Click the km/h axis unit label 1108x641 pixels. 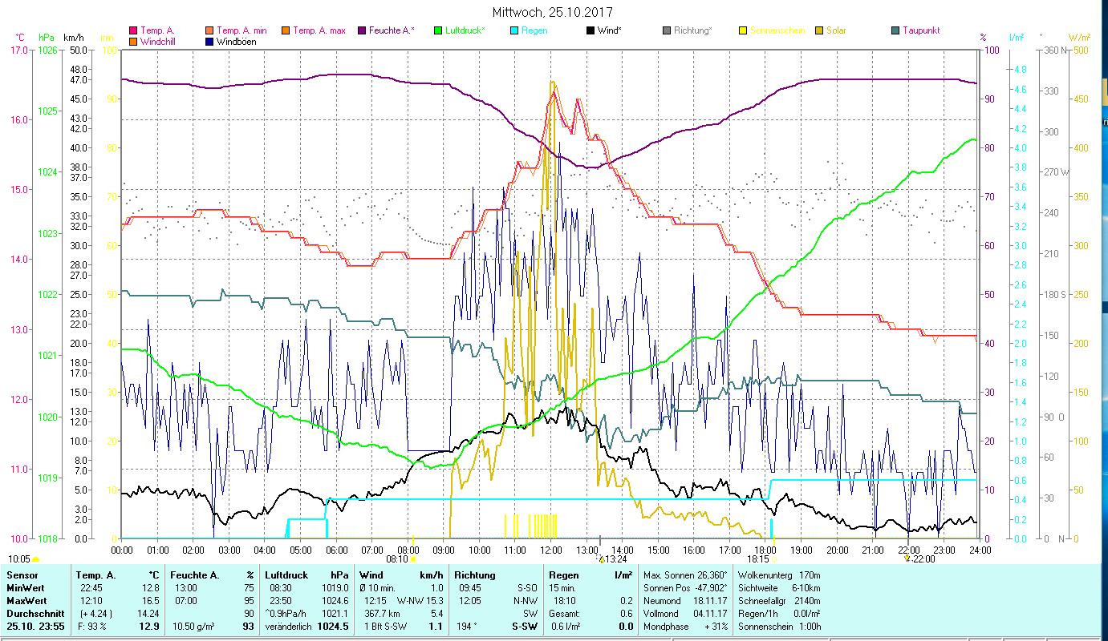click(73, 38)
